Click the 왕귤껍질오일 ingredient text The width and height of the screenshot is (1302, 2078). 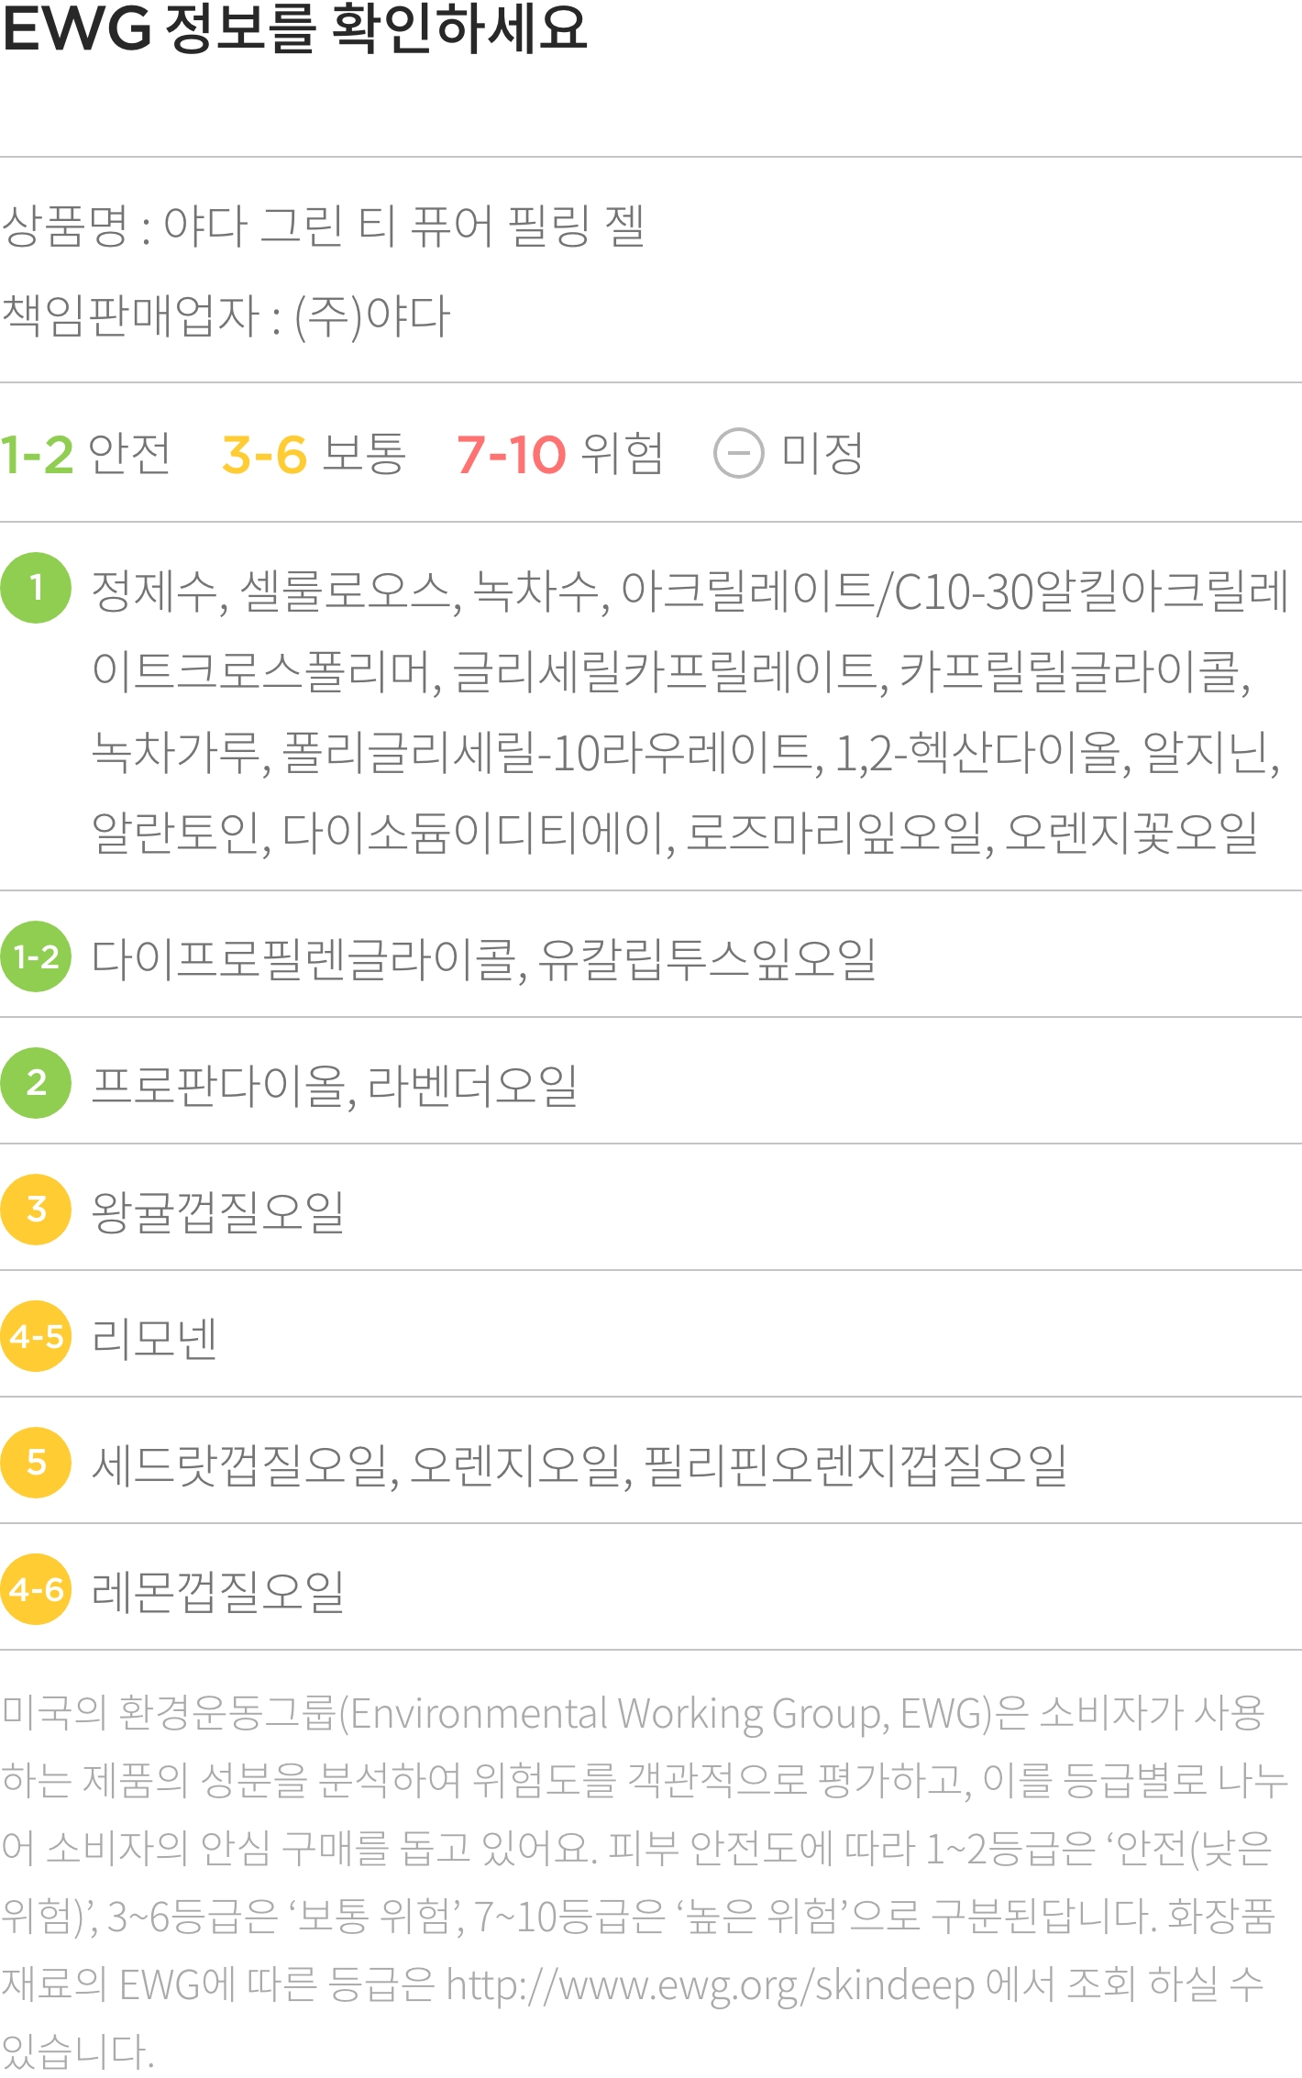point(218,1212)
